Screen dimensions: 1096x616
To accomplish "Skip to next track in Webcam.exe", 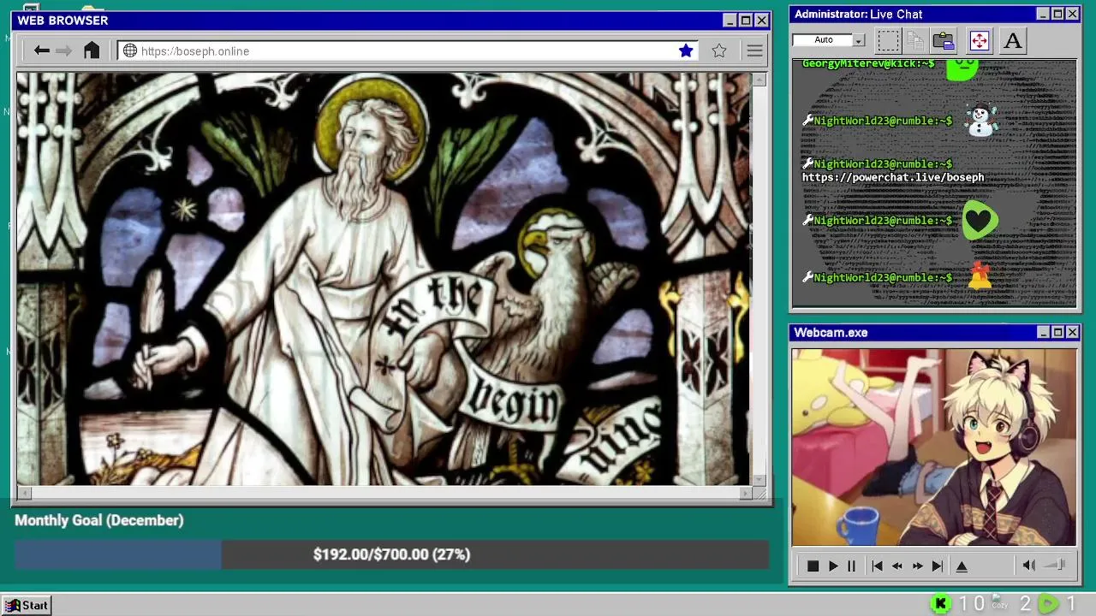I will click(x=938, y=566).
